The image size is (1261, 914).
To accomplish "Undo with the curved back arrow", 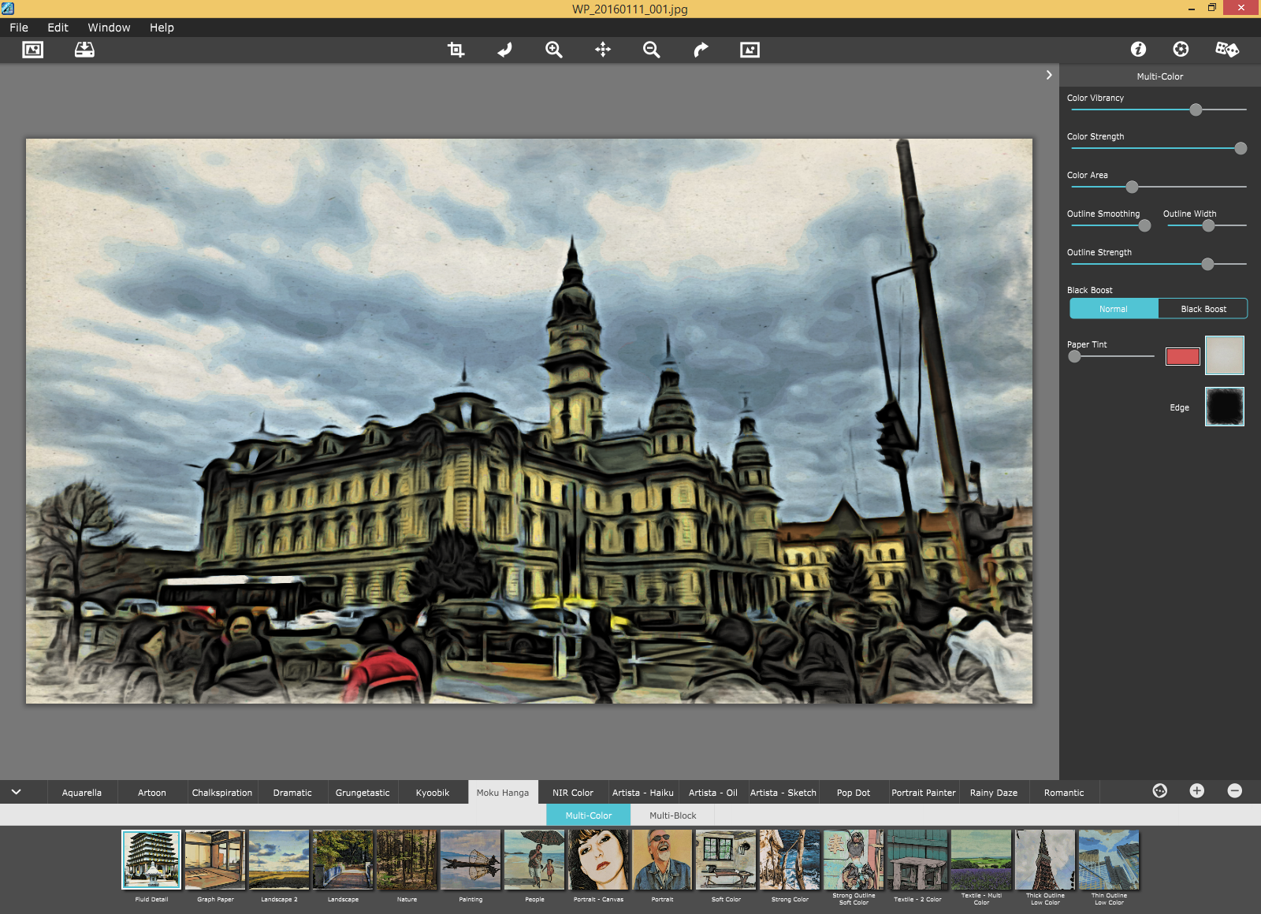I will tap(504, 50).
